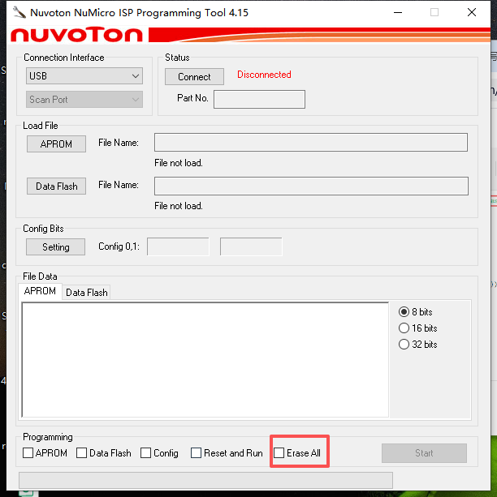Click the Config 1 value field
Viewport: 497px width, 497px height.
[251, 246]
